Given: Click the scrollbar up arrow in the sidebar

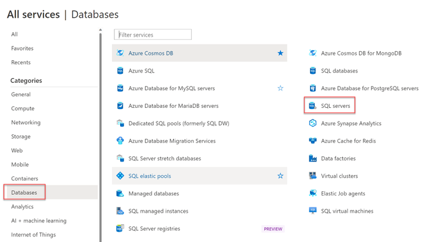Looking at the screenshot, I should click(101, 30).
